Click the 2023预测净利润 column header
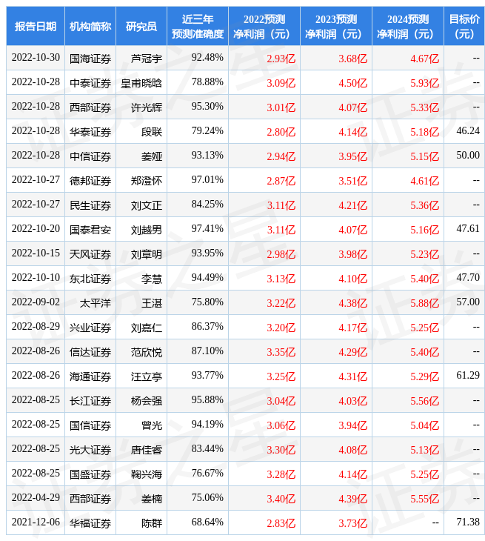 click(x=336, y=27)
